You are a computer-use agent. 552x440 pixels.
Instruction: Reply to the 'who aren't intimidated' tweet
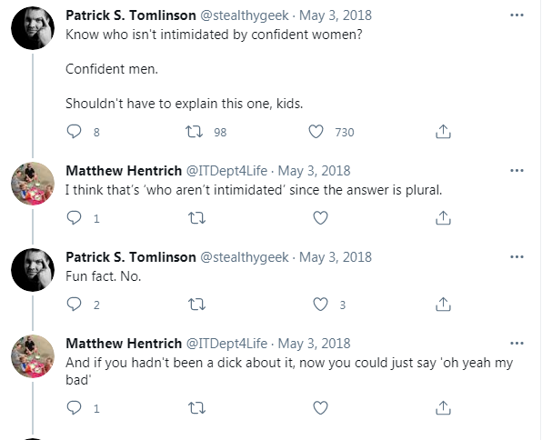tap(74, 218)
